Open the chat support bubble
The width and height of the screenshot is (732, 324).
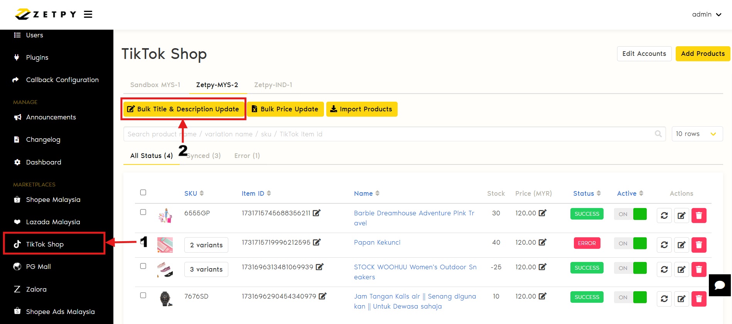coord(719,285)
